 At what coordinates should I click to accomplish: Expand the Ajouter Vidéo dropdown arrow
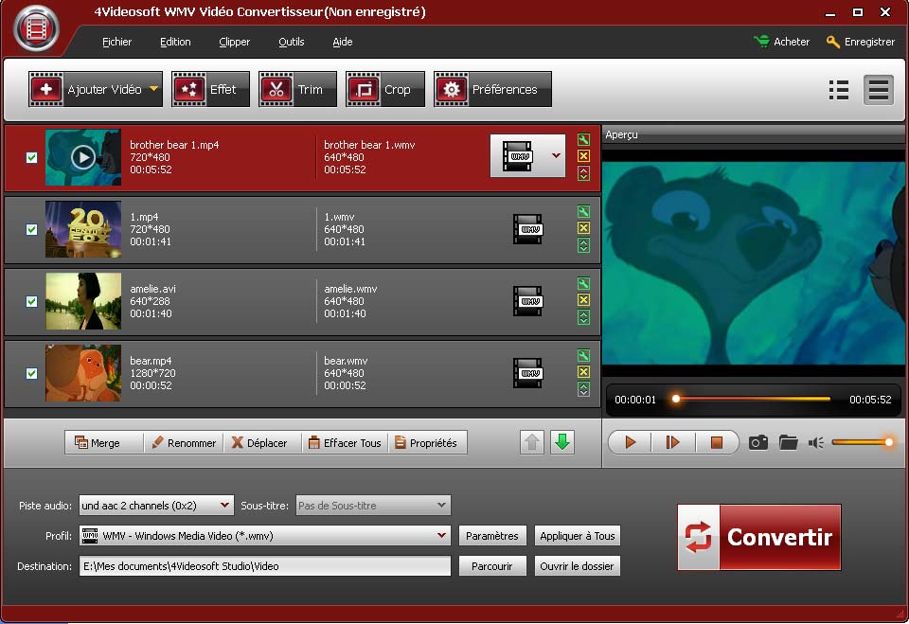pos(153,90)
